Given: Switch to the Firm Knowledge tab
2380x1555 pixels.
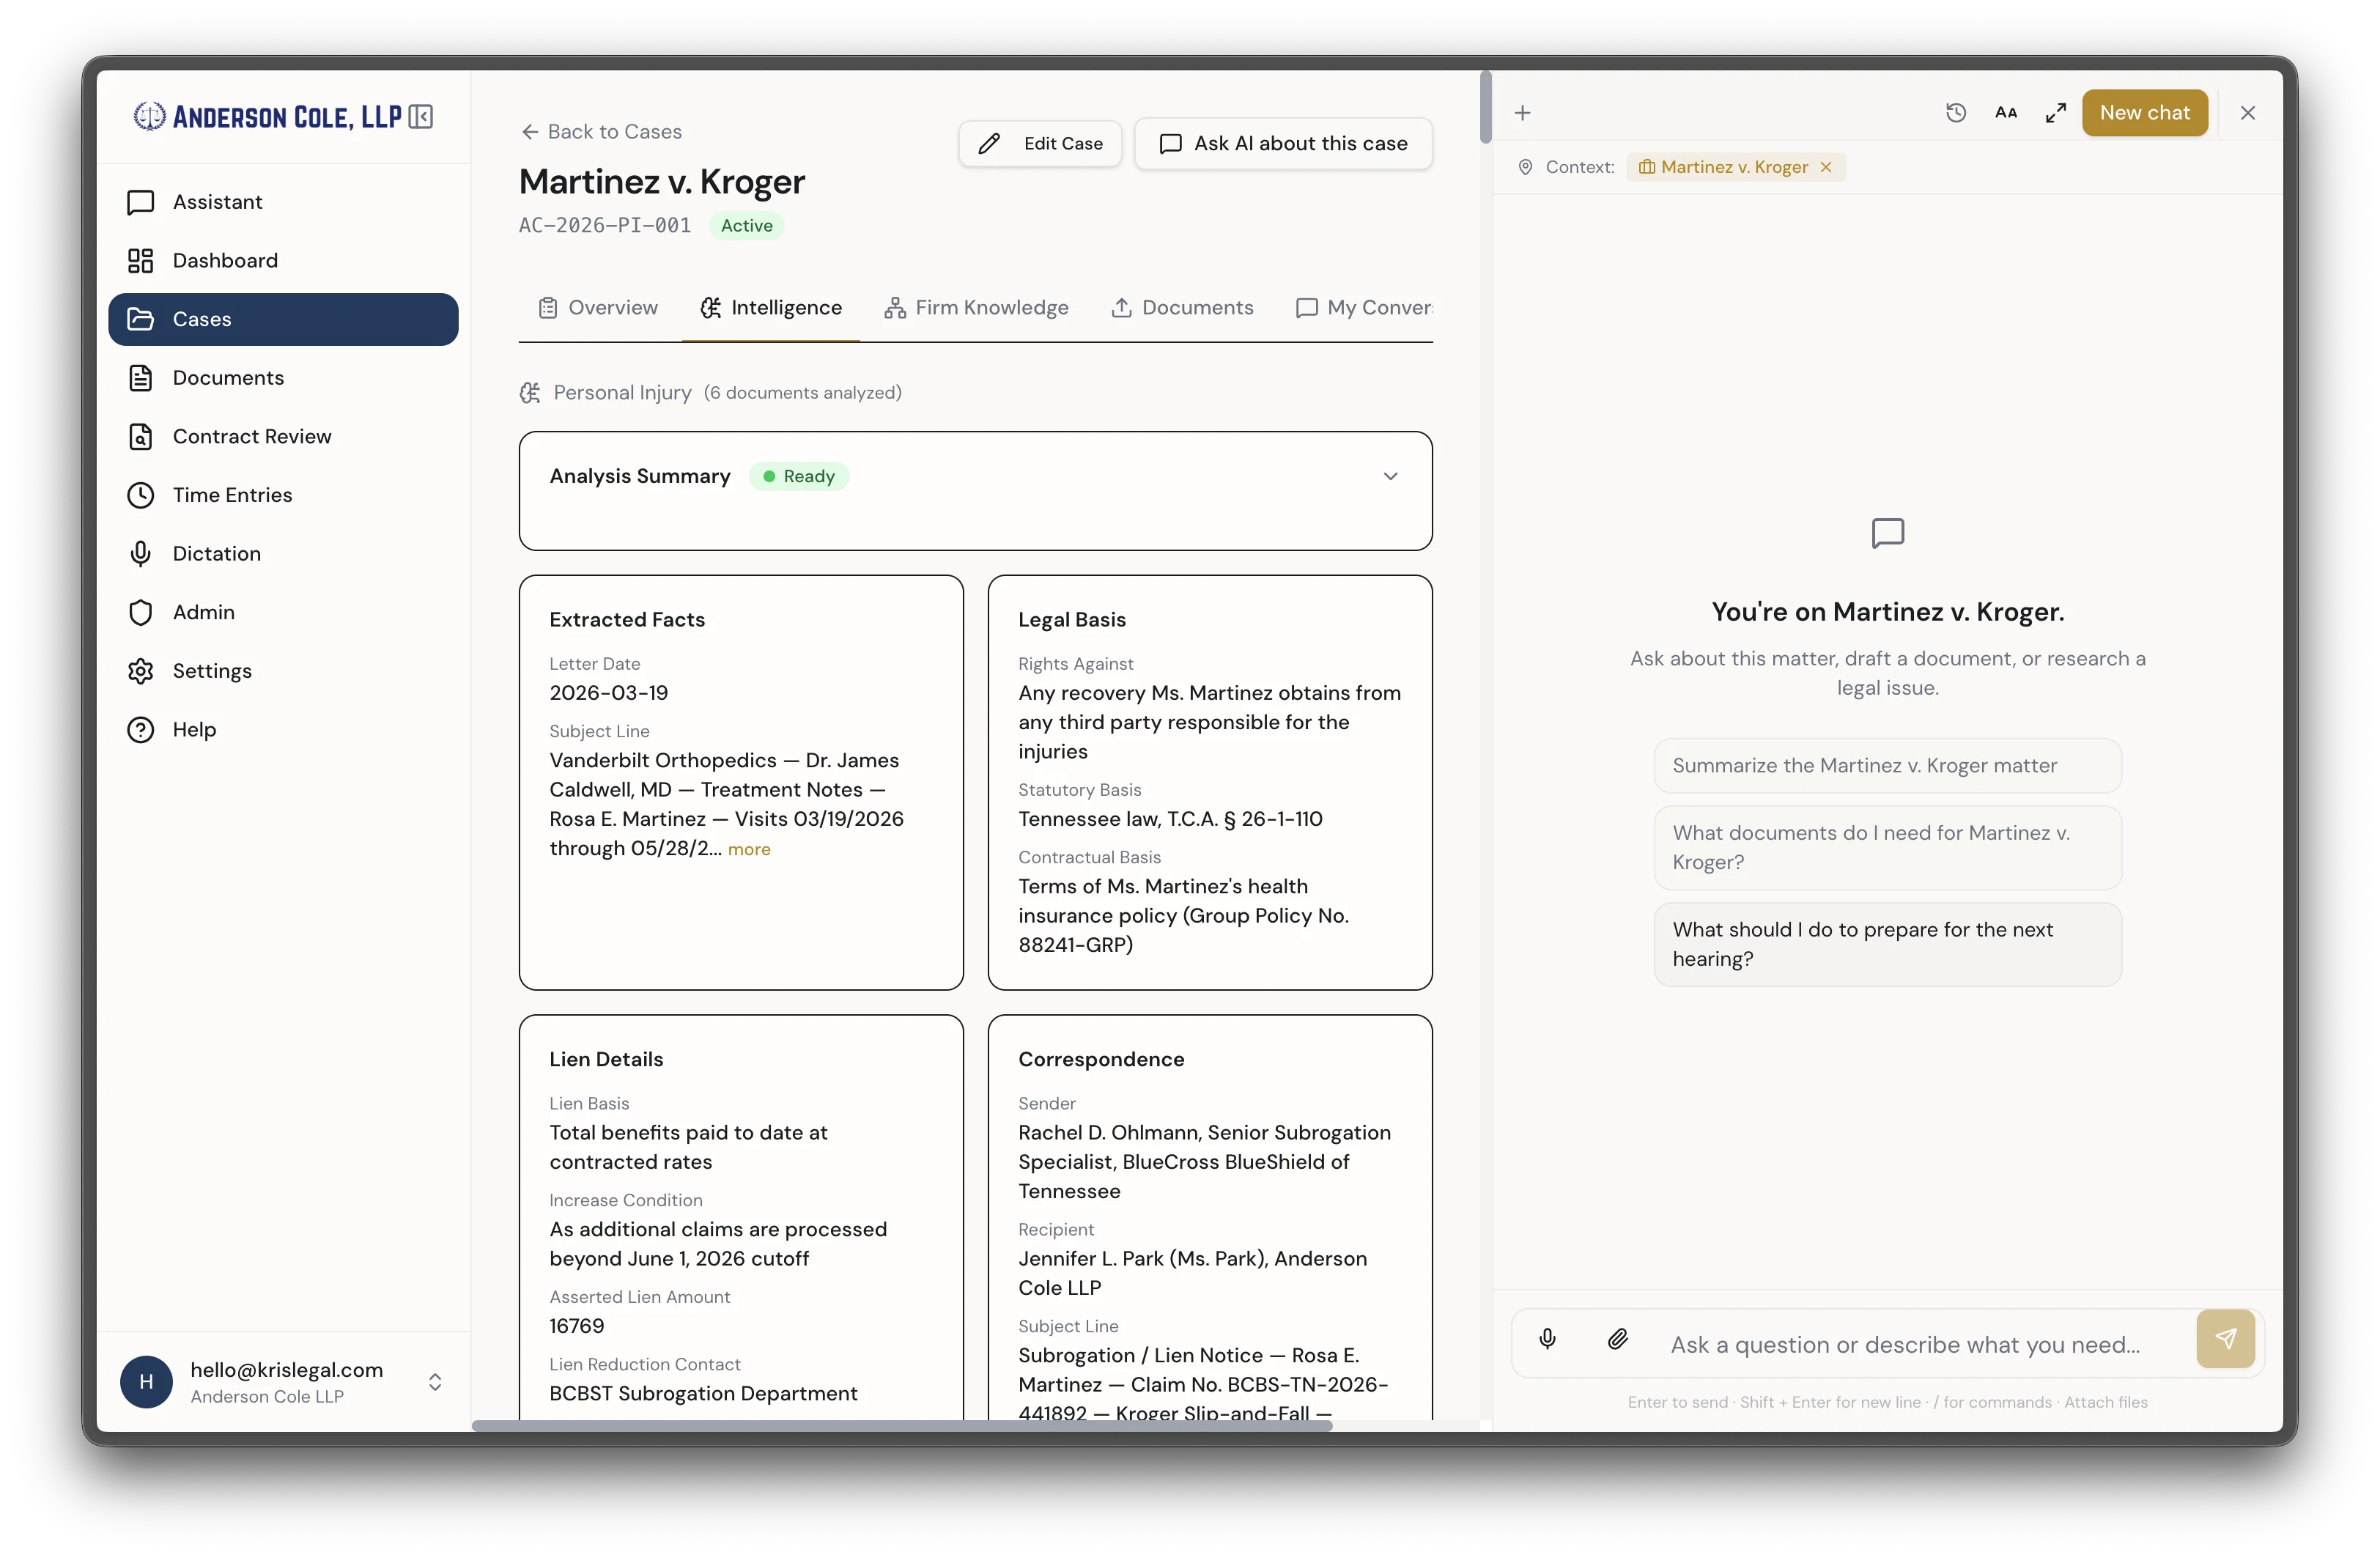Looking at the screenshot, I should pos(976,307).
